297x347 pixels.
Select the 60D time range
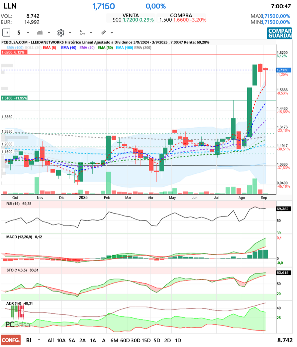click(125, 340)
